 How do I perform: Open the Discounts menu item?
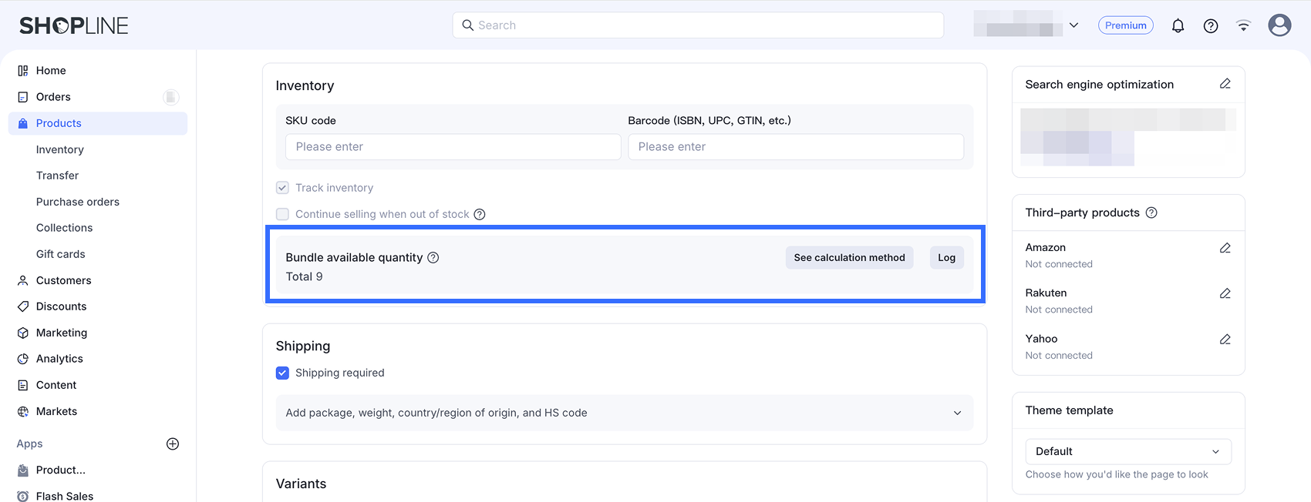pyautogui.click(x=62, y=306)
